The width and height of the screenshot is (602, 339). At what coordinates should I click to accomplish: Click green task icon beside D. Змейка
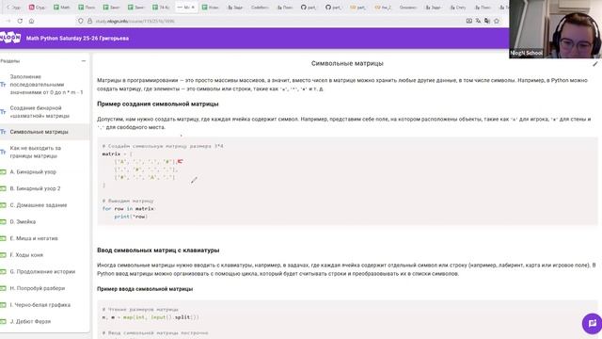tap(3, 221)
